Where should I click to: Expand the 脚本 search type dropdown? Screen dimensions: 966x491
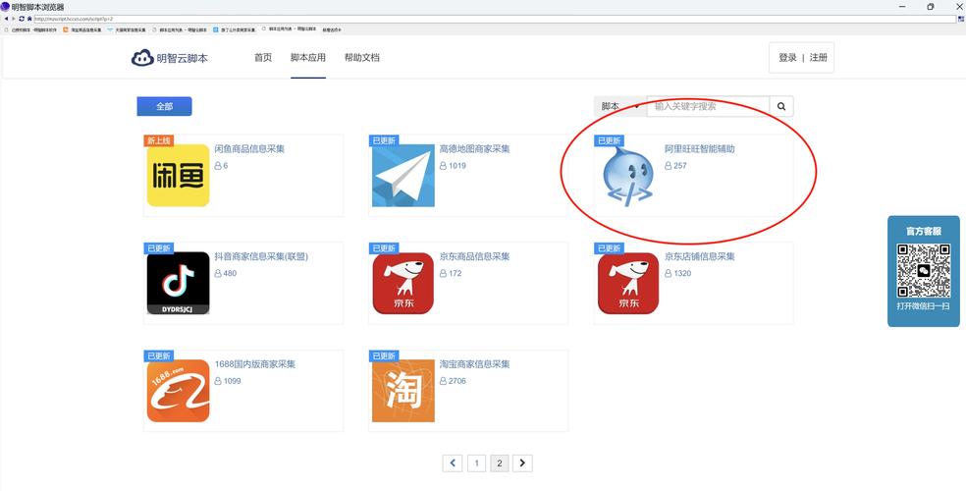(619, 106)
